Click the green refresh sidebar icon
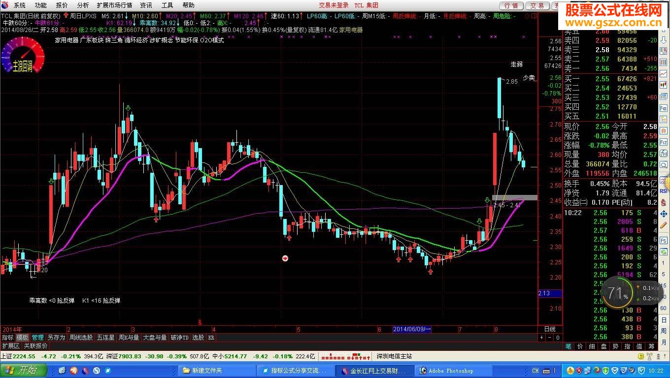This screenshot has width=670, height=378. [x=664, y=252]
